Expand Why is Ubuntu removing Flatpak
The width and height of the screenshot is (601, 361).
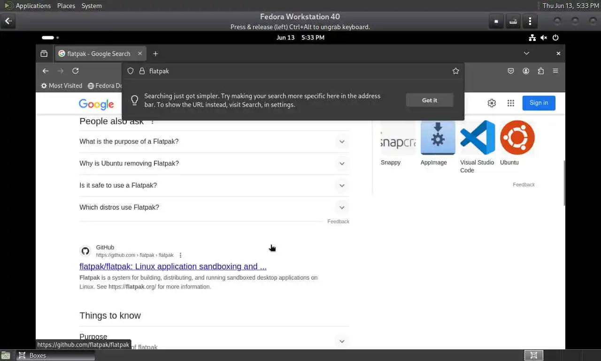tap(214, 164)
